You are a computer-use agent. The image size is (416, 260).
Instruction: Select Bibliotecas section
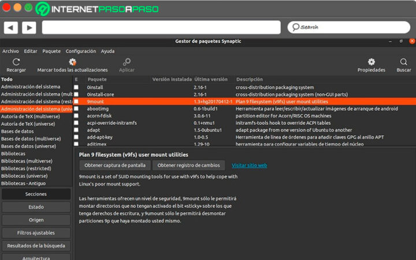coord(13,153)
